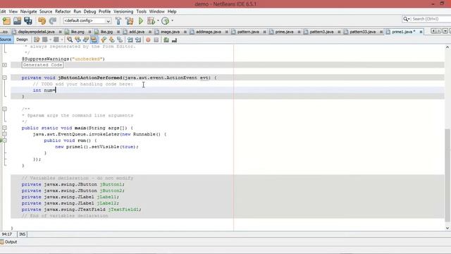
Task: Switch to the addimage.java tab
Action: 209,32
